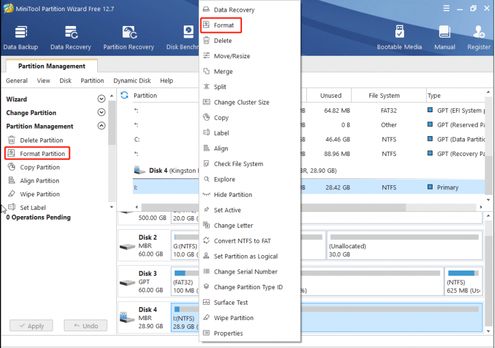The height and width of the screenshot is (348, 495).
Task: Select Format Partition in left panel
Action: pyautogui.click(x=37, y=154)
